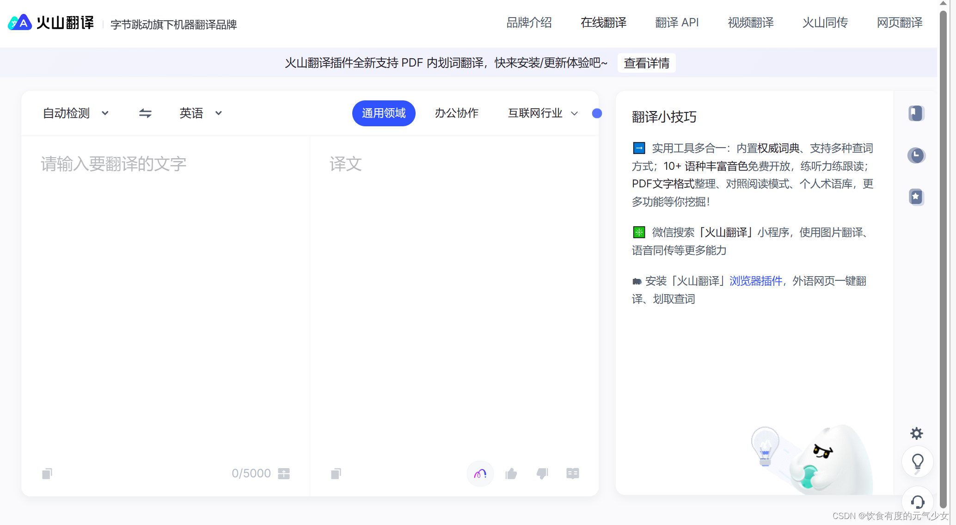This screenshot has height=525, width=956.
Task: Click the 查看详情 banner button
Action: [x=646, y=63]
